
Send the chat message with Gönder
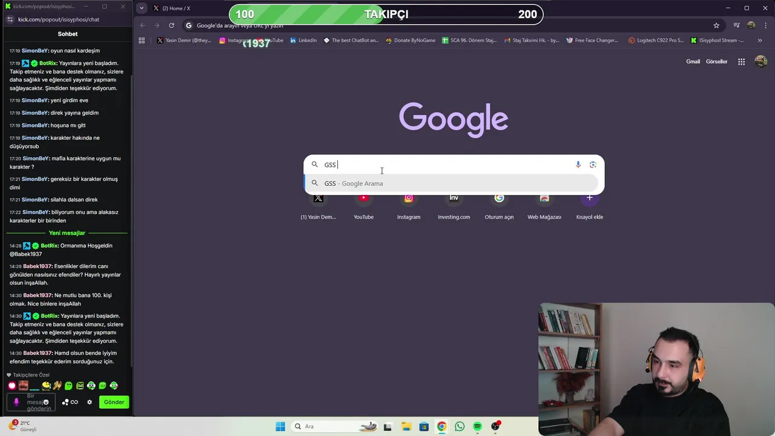[x=114, y=402]
